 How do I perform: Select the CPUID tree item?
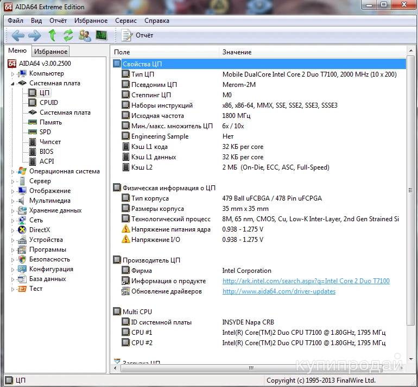click(49, 103)
